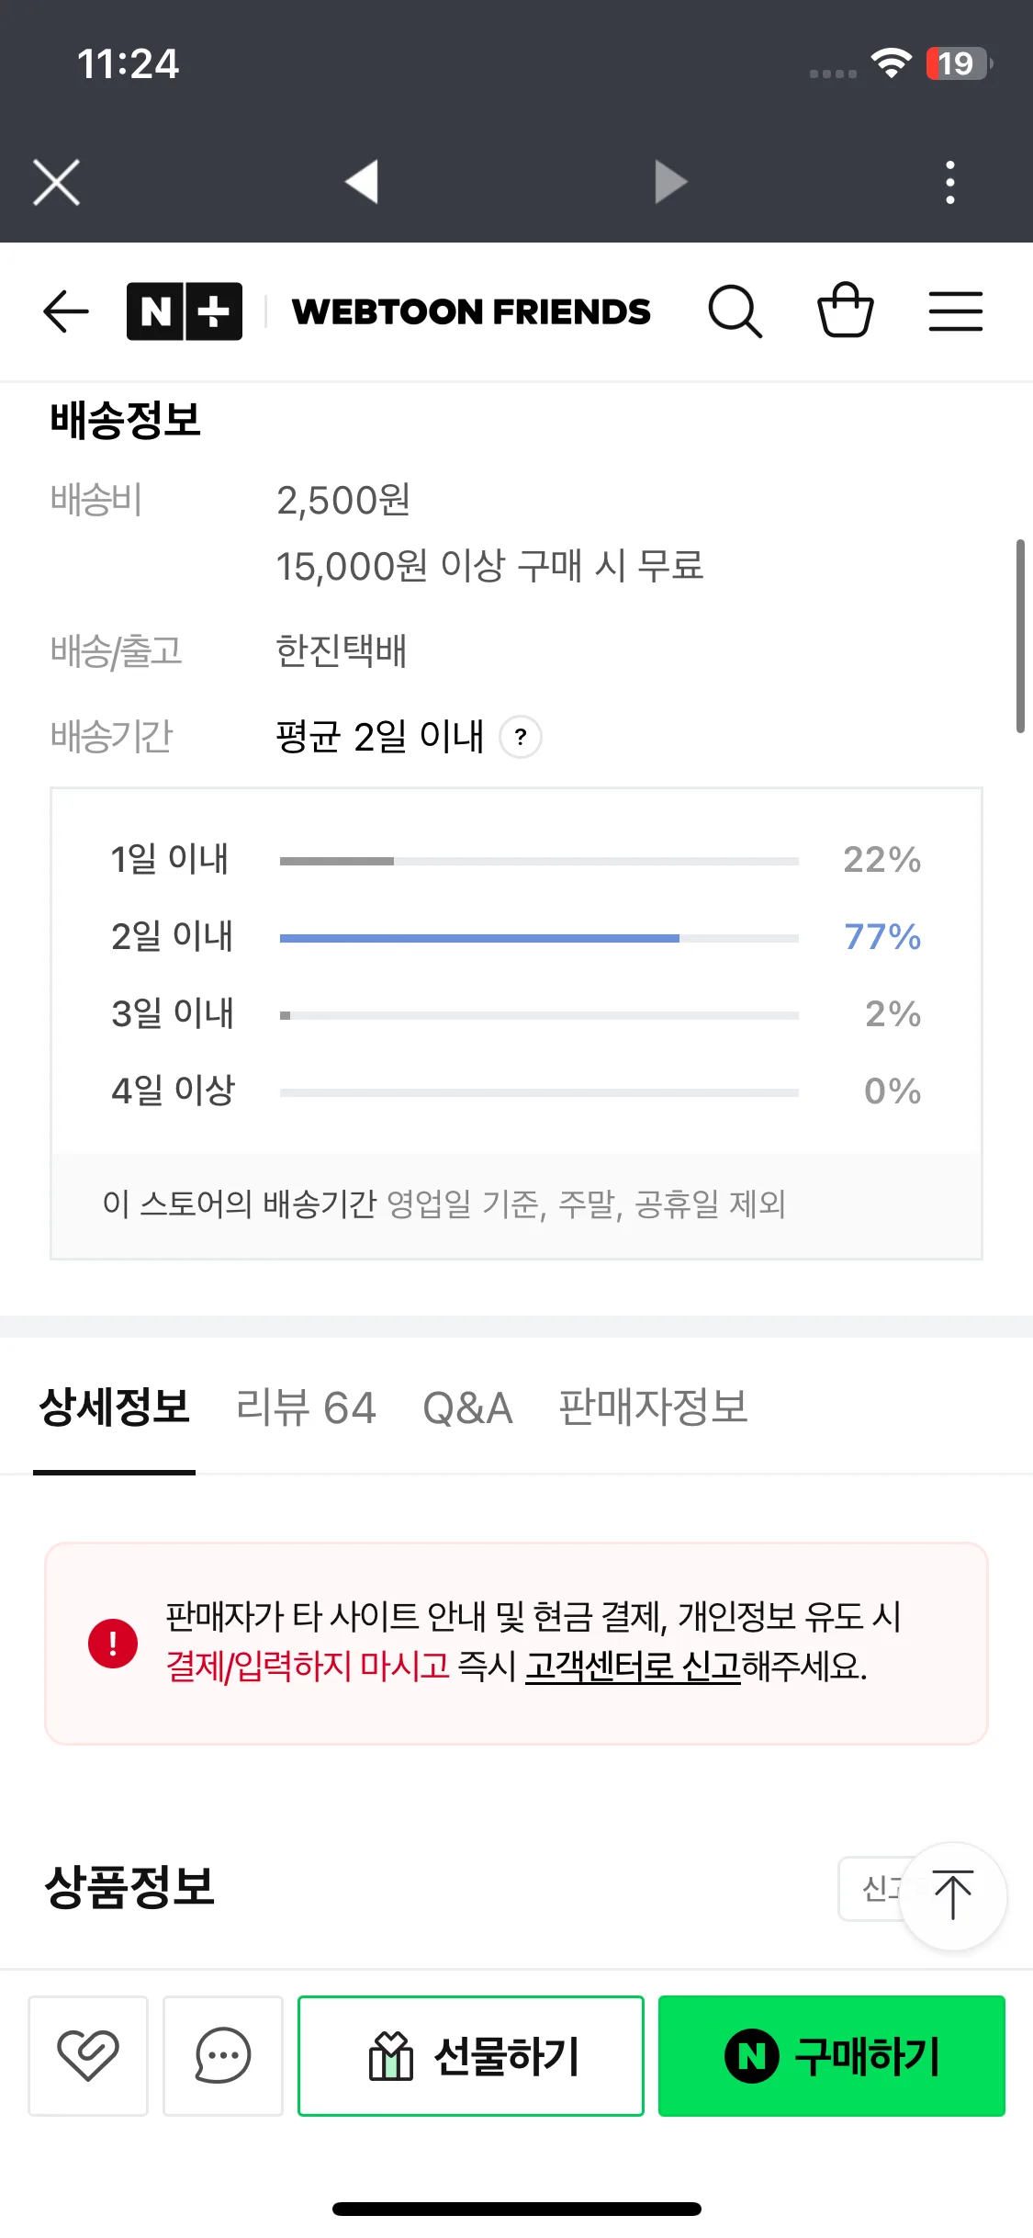The height and width of the screenshot is (2238, 1033).
Task: Follow the 고객센터로 신고 link
Action: coord(633,1666)
